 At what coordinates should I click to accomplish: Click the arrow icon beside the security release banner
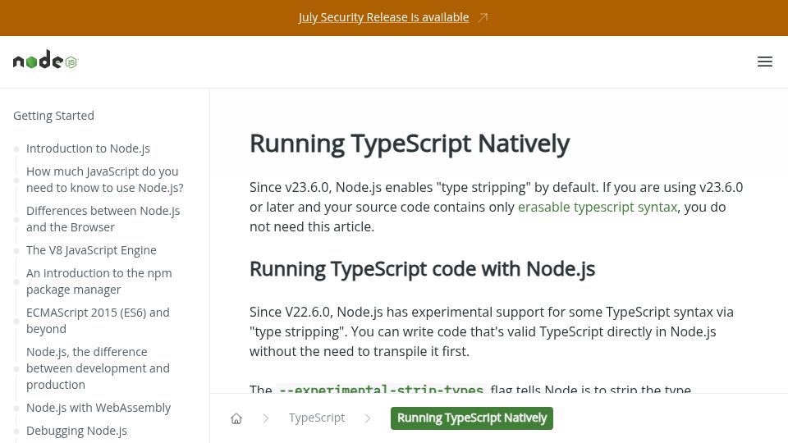coord(483,17)
